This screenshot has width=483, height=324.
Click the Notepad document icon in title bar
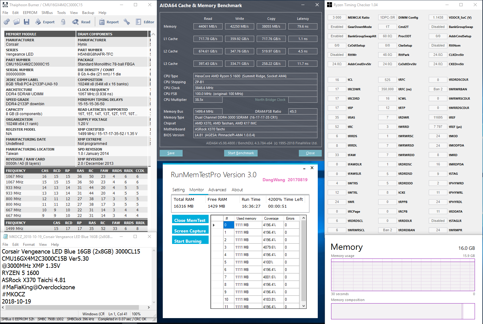click(x=5, y=236)
